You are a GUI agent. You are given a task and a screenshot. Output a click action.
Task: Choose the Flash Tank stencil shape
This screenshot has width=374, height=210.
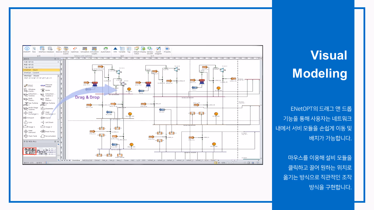[30, 136]
